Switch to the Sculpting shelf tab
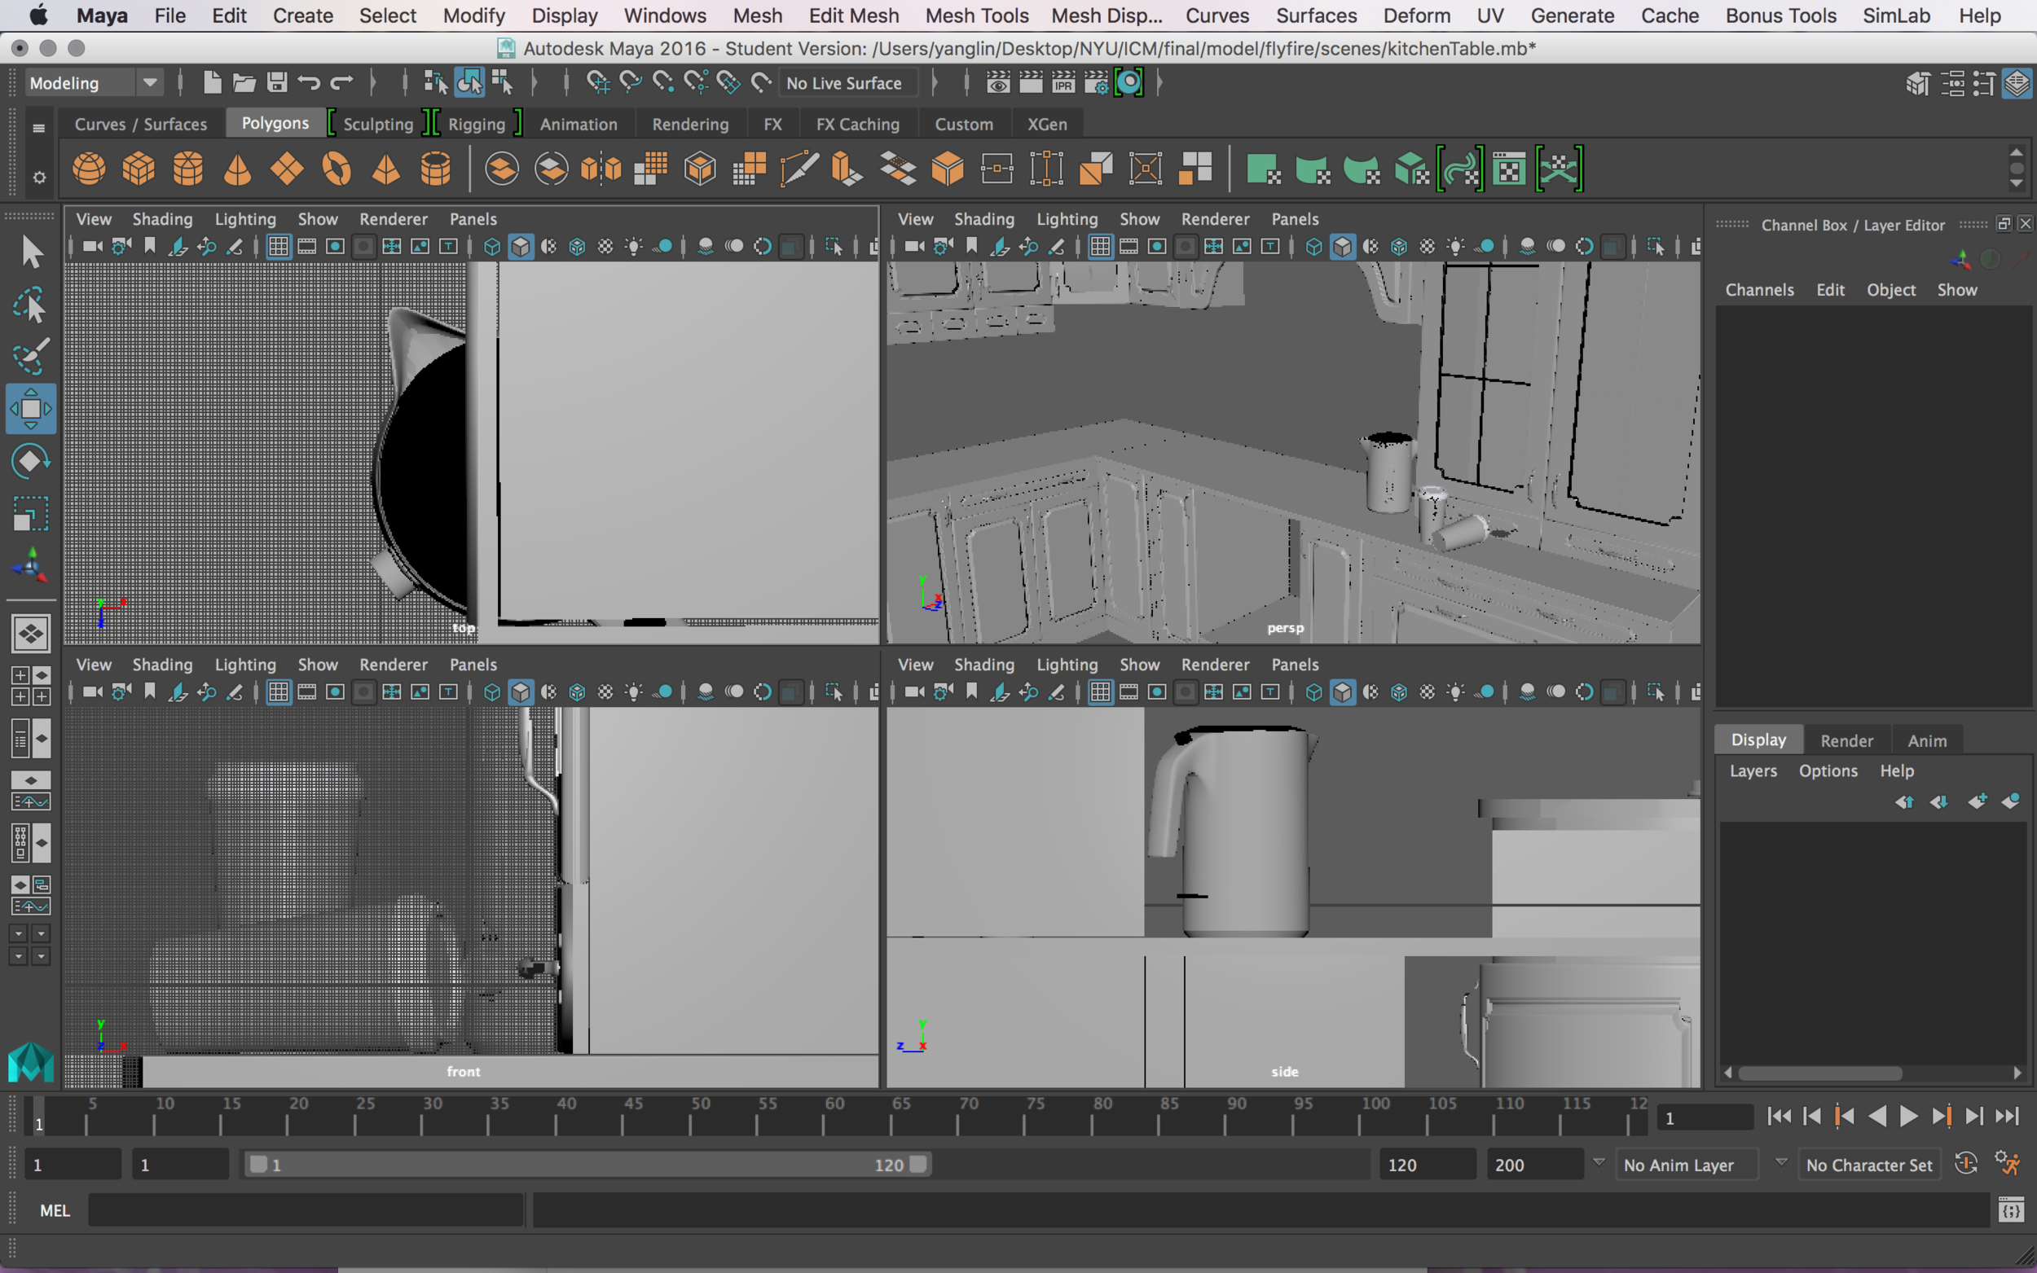The image size is (2037, 1273). 378,124
